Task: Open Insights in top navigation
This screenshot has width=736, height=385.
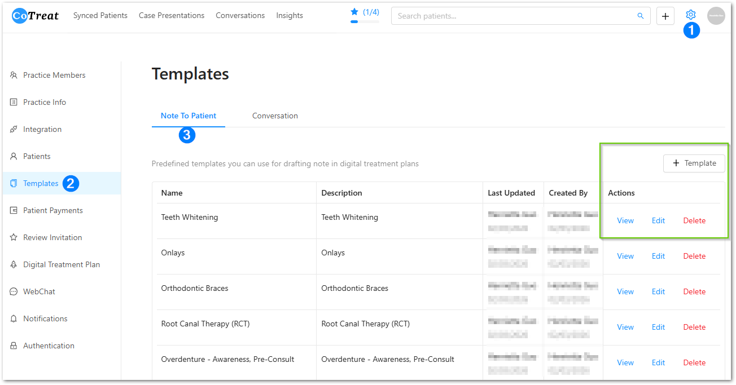Action: click(x=290, y=16)
